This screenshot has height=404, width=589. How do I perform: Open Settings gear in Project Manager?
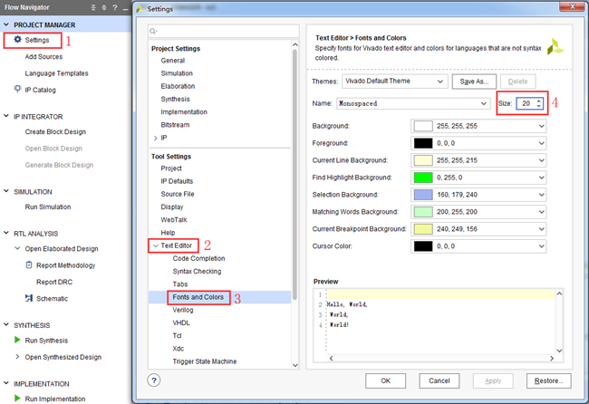tap(17, 40)
